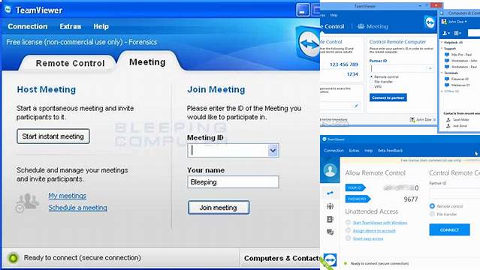Open the Extras menu

[x=70, y=26]
